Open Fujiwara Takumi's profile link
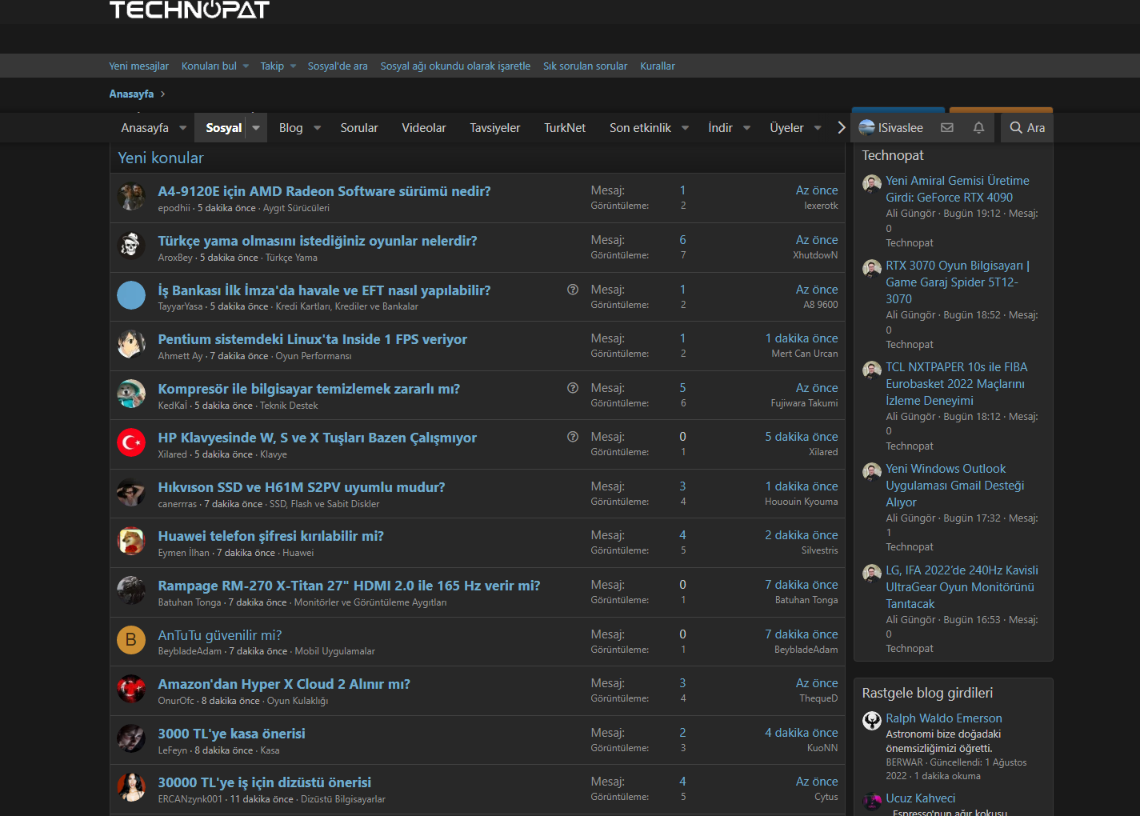1140x816 pixels. pos(805,403)
